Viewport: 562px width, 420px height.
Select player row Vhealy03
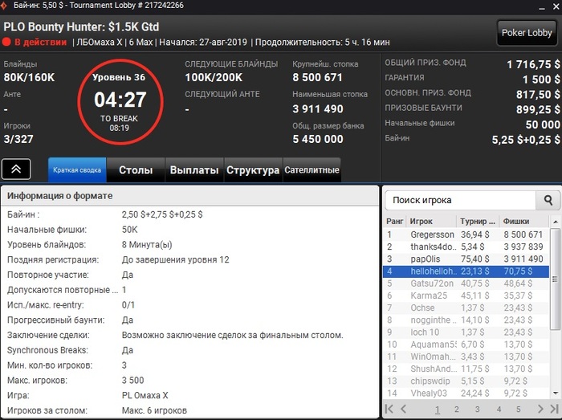click(x=466, y=393)
